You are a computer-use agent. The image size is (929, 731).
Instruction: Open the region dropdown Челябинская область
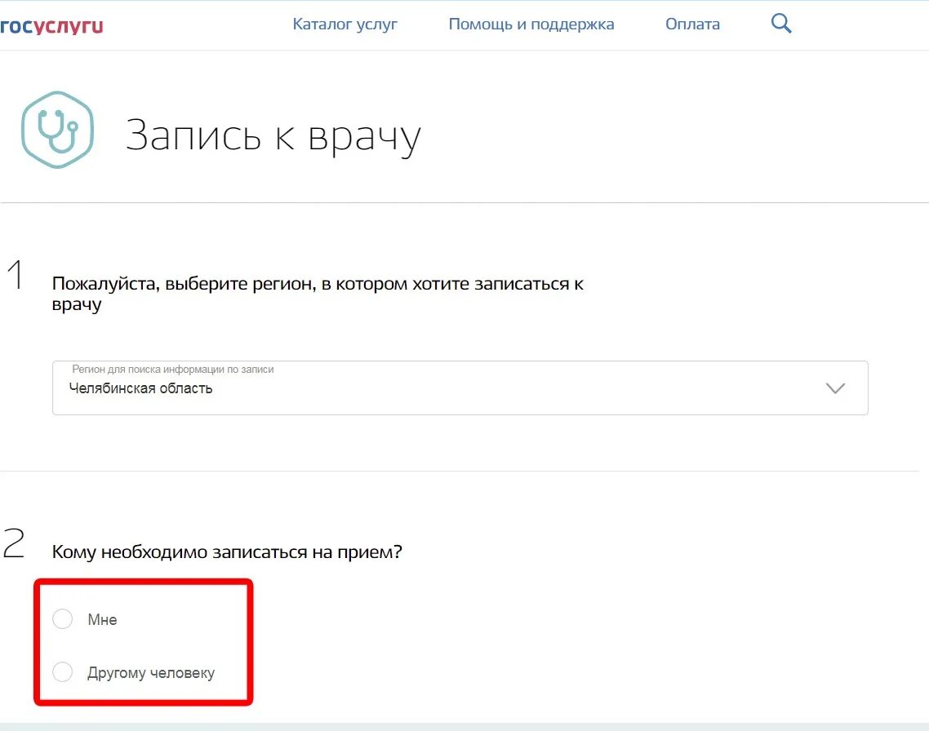tap(460, 388)
